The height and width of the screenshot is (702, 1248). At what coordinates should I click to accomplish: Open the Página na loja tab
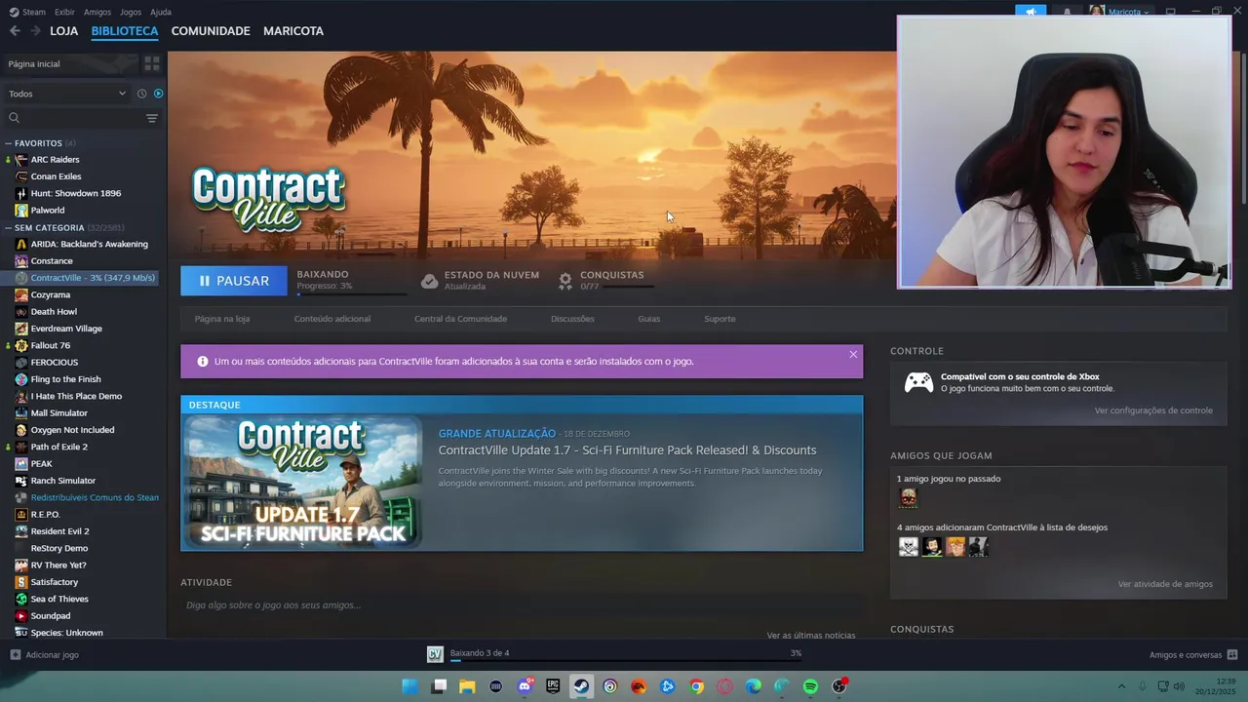click(x=222, y=319)
